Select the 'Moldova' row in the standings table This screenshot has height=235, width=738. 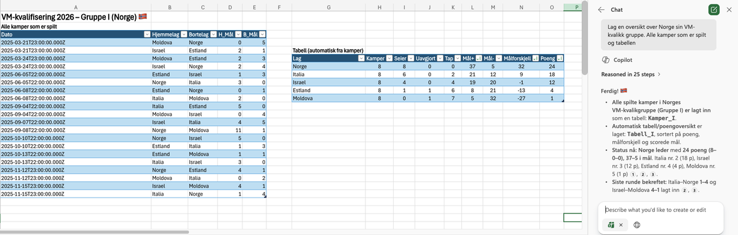[x=328, y=98]
